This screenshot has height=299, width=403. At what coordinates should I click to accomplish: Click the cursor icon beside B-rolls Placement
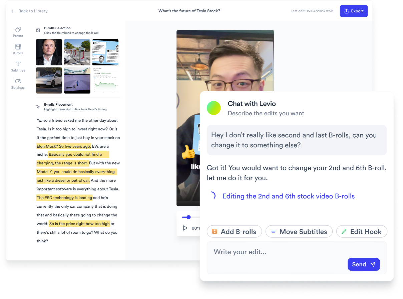tap(38, 106)
